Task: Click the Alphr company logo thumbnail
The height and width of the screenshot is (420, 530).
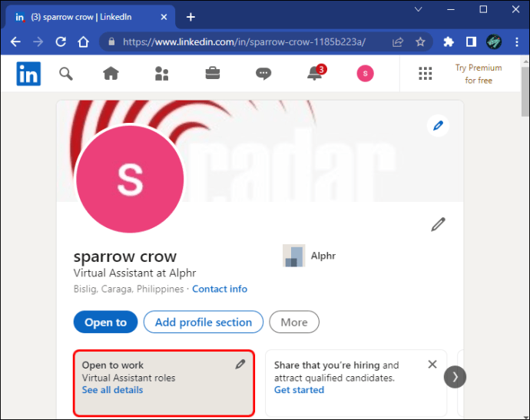Action: pyautogui.click(x=293, y=256)
